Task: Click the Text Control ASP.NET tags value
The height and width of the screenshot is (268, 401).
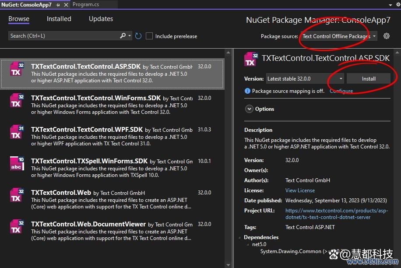Action: coord(310,227)
